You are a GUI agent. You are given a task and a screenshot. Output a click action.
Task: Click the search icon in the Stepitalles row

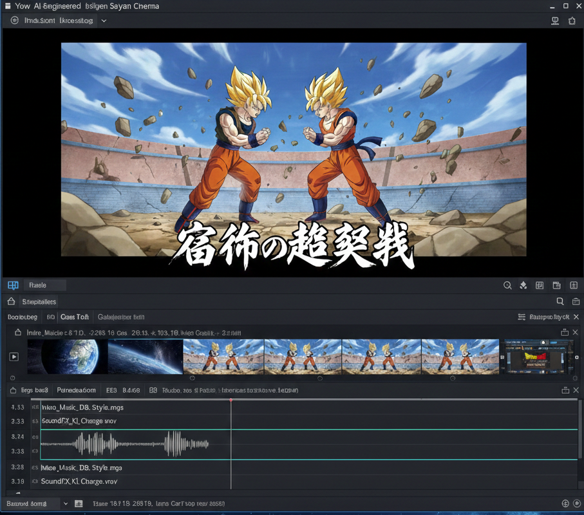click(x=560, y=301)
